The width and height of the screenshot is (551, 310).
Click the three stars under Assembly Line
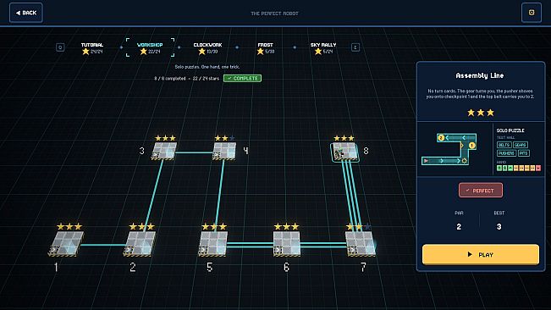[481, 113]
